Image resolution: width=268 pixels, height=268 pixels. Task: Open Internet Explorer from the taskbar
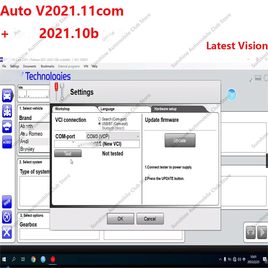pyautogui.click(x=43, y=259)
